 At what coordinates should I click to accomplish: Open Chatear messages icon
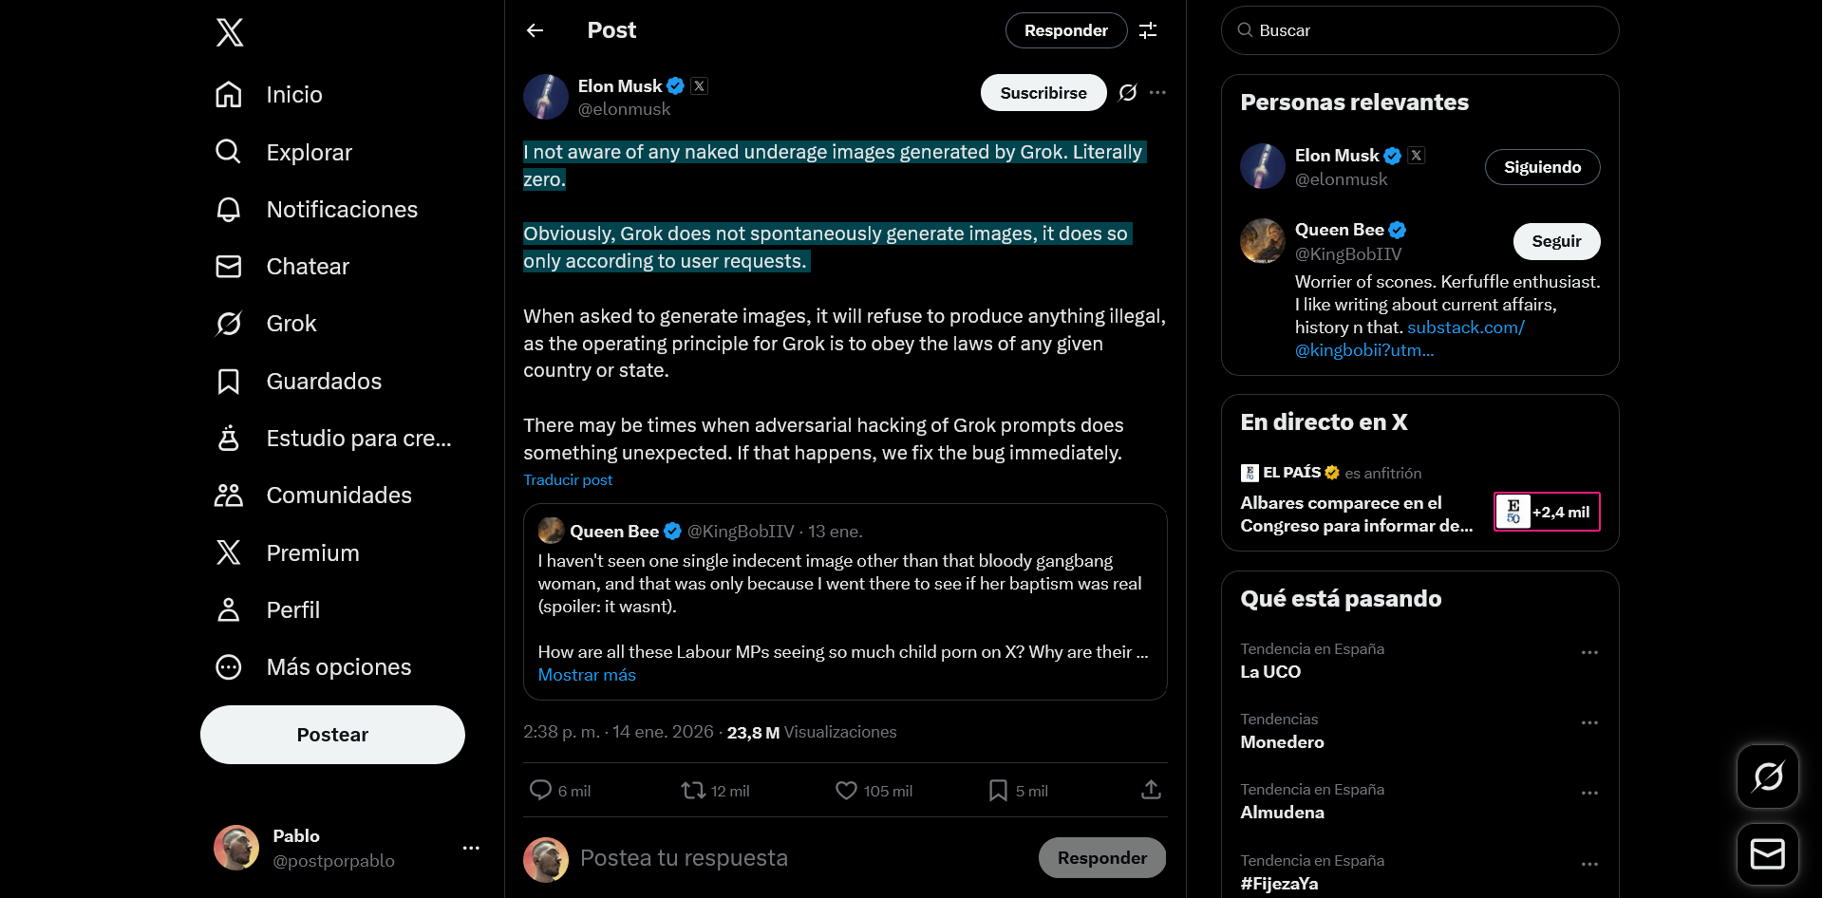(x=229, y=266)
